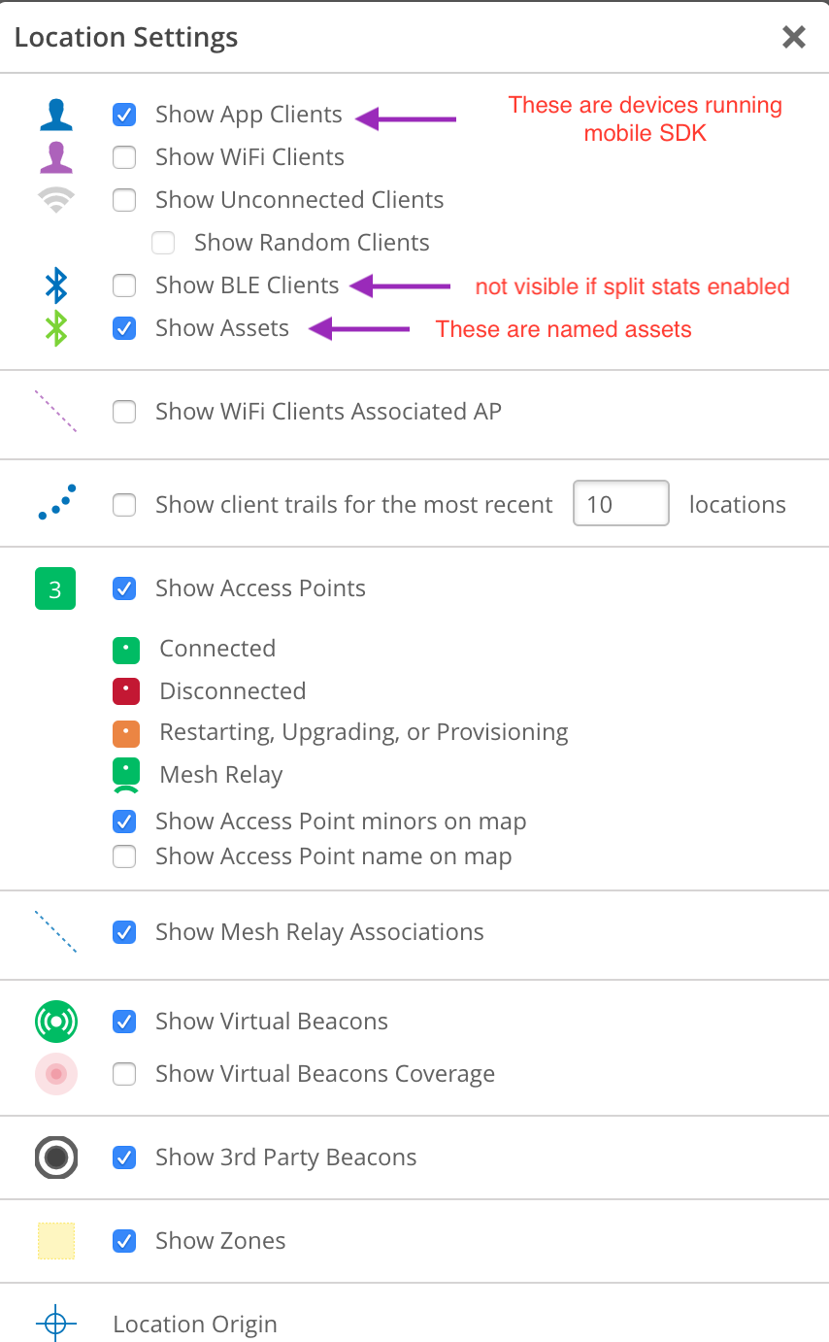This screenshot has width=829, height=1342.
Task: Click the Location Origin crosshair icon
Action: (56, 1325)
